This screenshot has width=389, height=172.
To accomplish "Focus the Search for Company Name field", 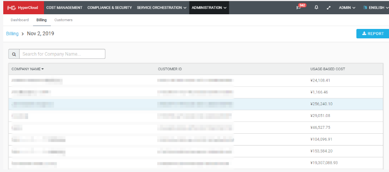I will 62,54.
